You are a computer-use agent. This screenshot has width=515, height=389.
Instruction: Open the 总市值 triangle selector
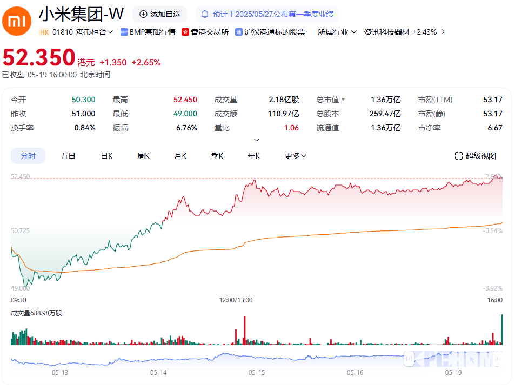tap(343, 100)
